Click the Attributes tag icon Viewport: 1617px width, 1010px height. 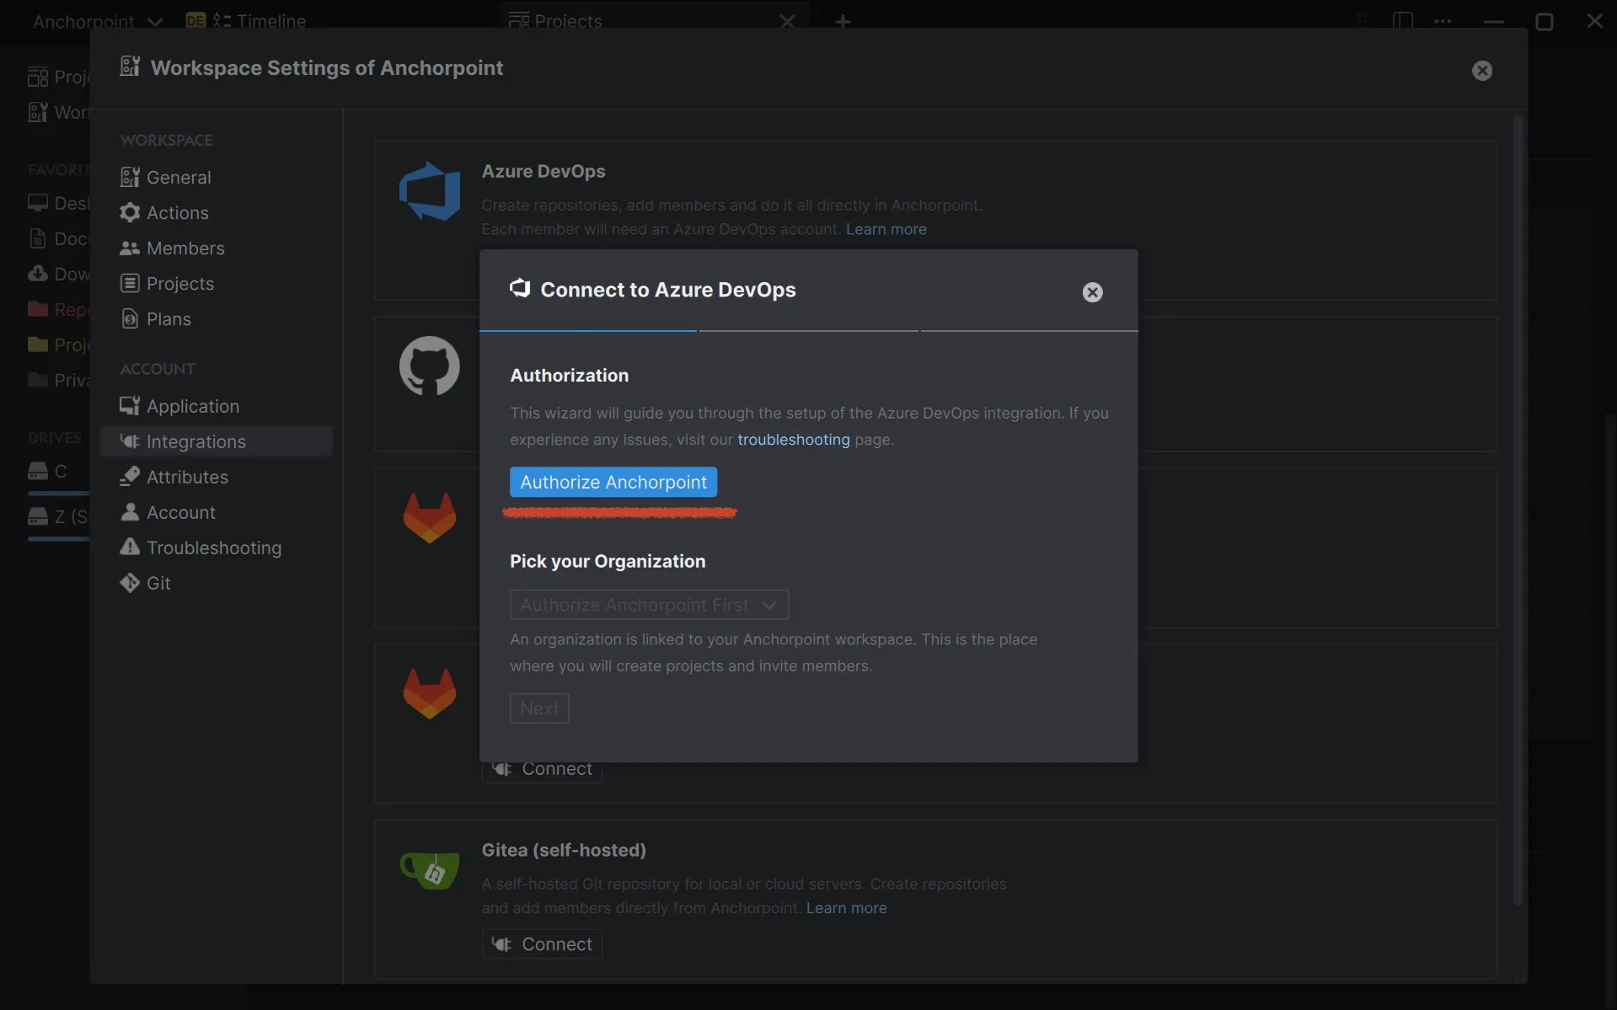pyautogui.click(x=130, y=477)
